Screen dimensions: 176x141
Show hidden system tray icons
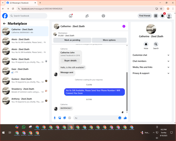153,133
